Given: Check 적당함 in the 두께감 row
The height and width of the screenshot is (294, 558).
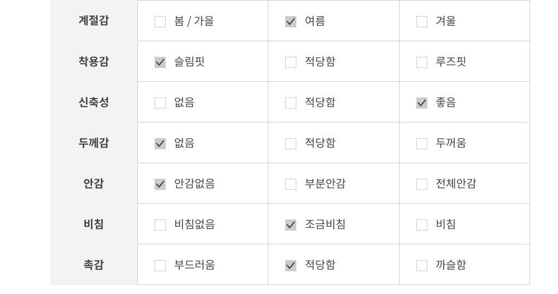Looking at the screenshot, I should point(291,144).
